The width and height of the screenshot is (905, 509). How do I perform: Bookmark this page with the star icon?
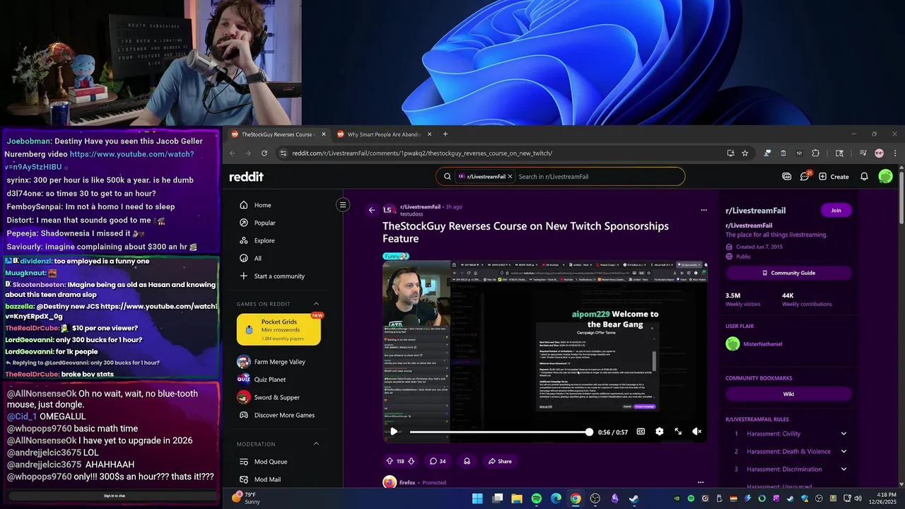(745, 153)
